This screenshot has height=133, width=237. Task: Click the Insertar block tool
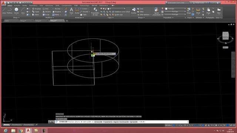point(134,11)
